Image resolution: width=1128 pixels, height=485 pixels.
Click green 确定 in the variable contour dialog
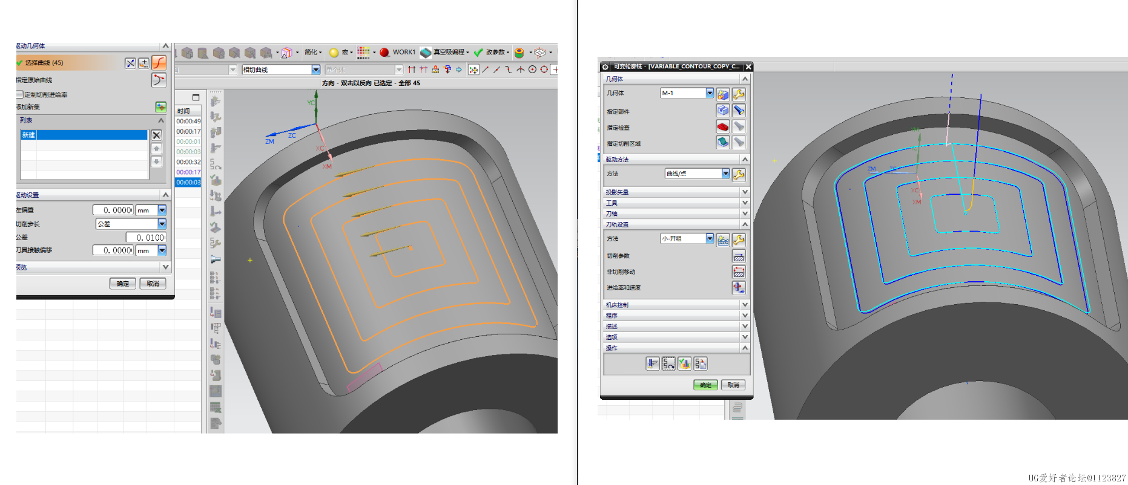pos(705,385)
